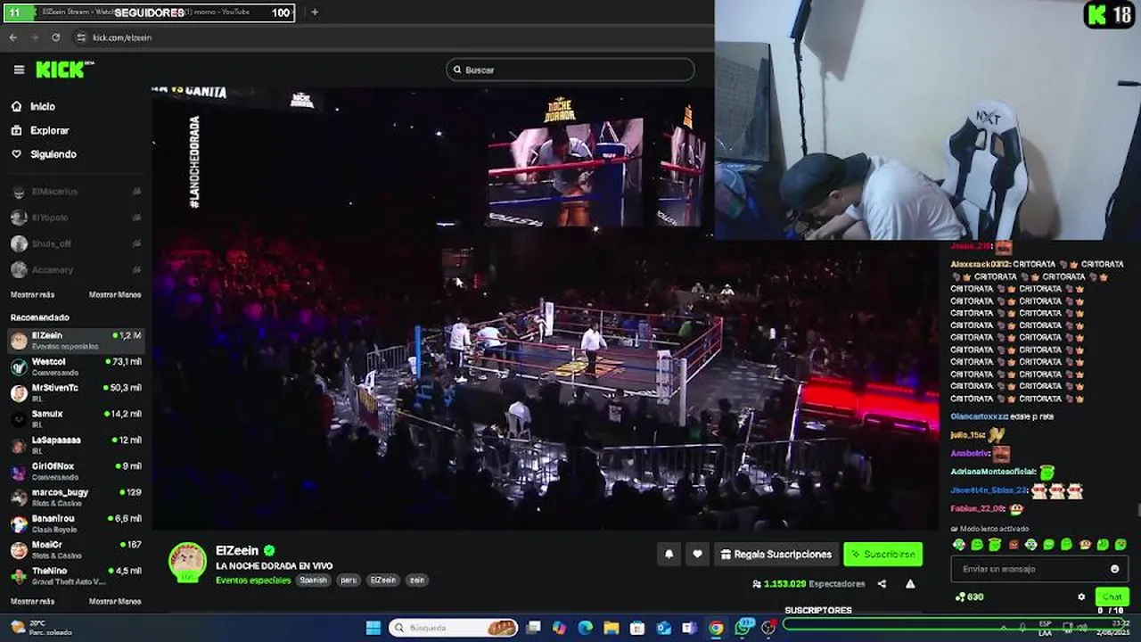
Task: Open a new browser tab
Action: pyautogui.click(x=314, y=12)
